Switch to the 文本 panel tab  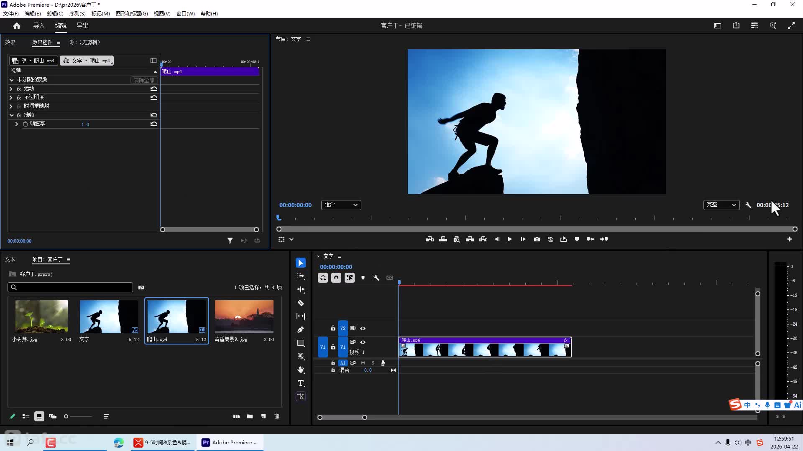(x=10, y=259)
